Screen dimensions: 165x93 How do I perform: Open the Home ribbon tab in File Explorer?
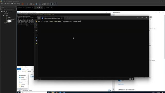click(23, 69)
